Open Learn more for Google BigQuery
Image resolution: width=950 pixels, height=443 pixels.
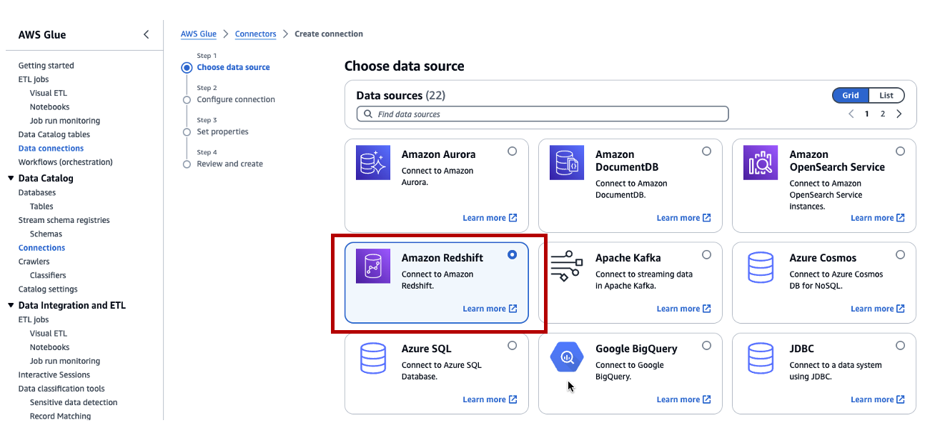684,399
